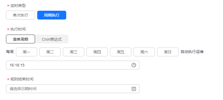
Task: Click the 定时类型 field label
Action: 18,6
